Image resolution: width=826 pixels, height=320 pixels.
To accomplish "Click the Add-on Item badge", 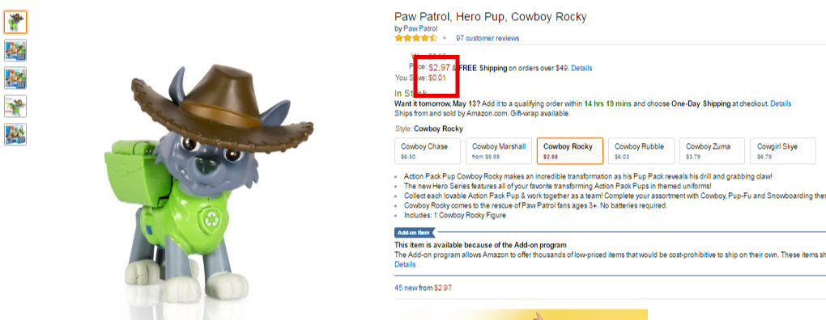I will 415,232.
